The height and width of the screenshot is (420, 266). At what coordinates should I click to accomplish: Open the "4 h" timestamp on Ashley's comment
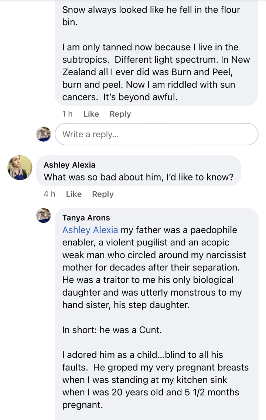tap(50, 194)
